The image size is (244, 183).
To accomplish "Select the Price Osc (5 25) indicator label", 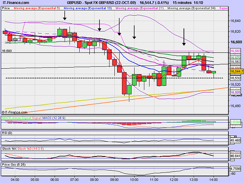I will (14, 165).
